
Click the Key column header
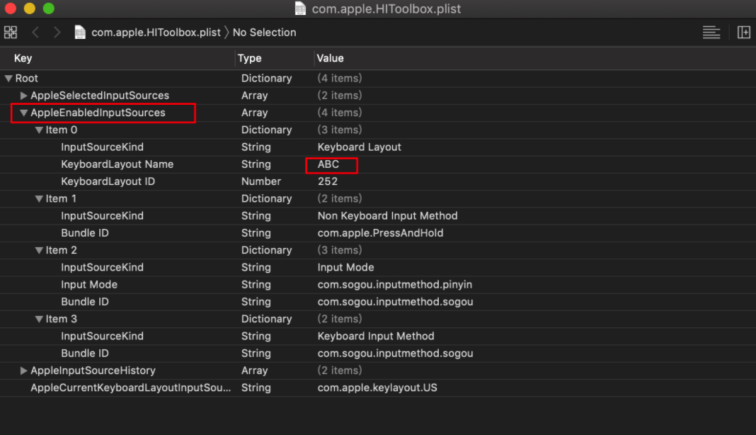(x=23, y=58)
